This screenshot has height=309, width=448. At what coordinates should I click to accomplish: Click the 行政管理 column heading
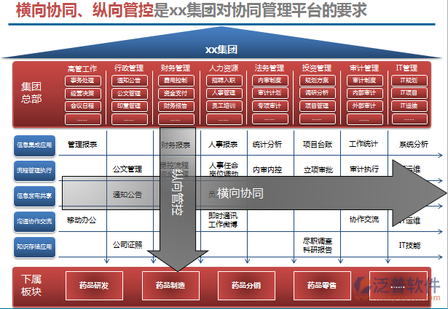(x=129, y=68)
